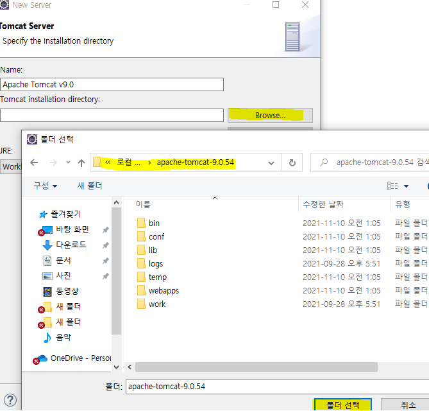Click sidebar scroll up arrow
Image resolution: width=429 pixels, height=411 pixels.
click(116, 202)
